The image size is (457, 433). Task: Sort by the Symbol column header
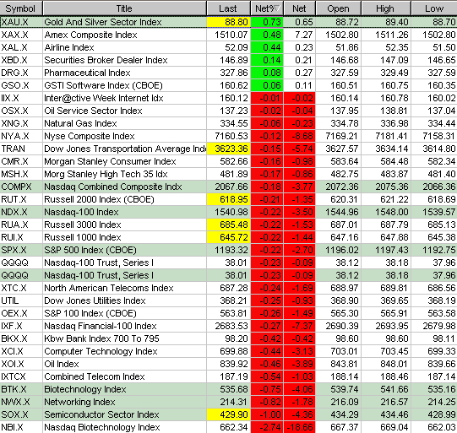(x=21, y=8)
